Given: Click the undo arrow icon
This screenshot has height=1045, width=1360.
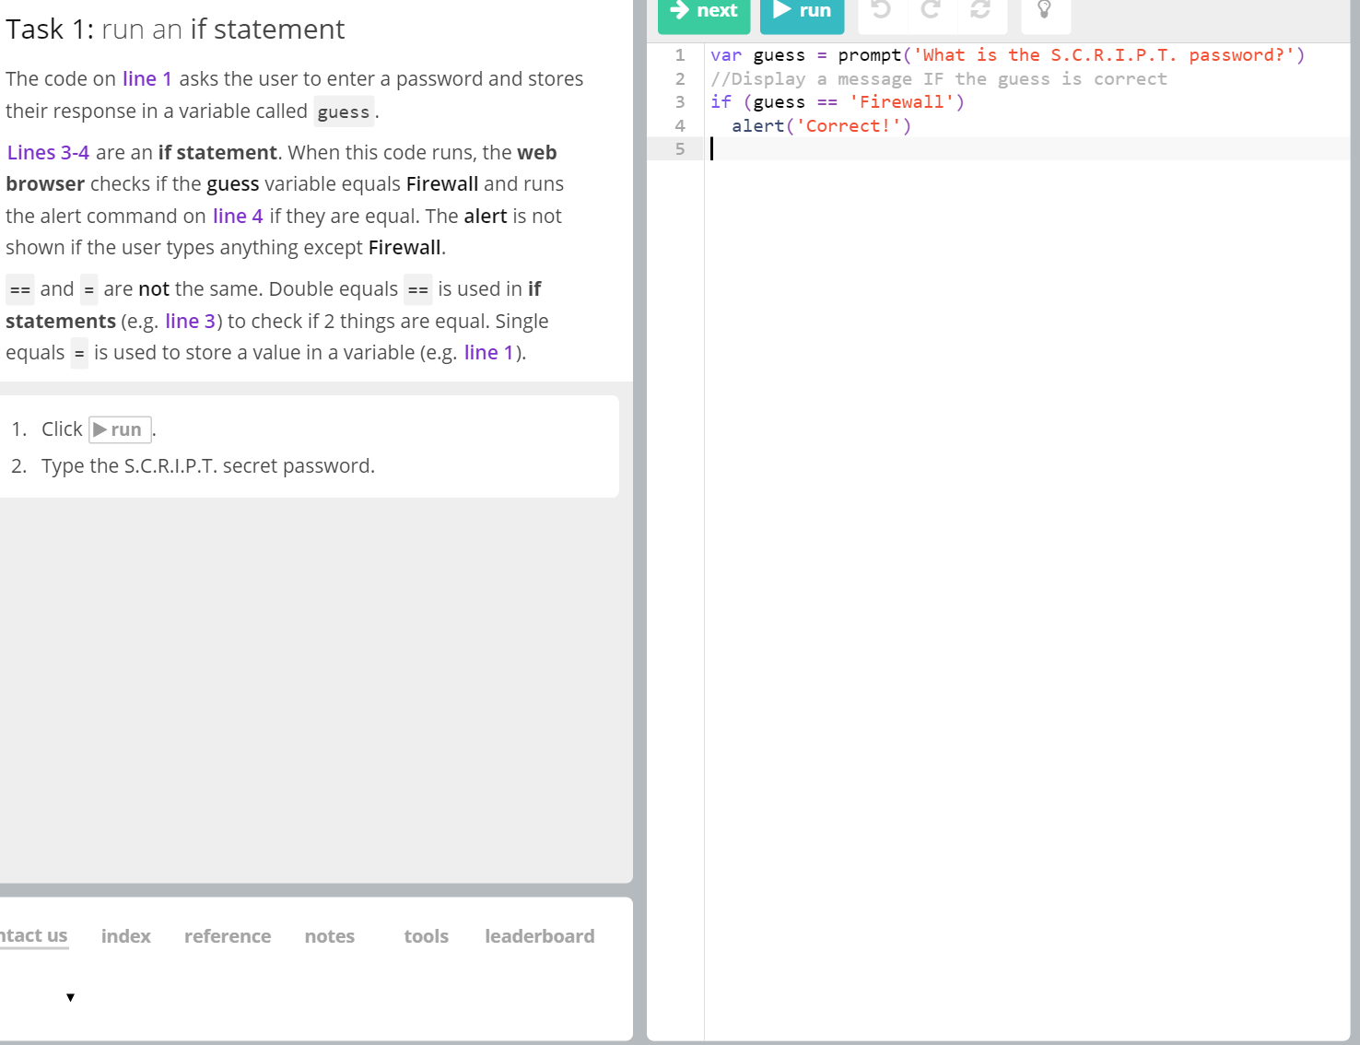Looking at the screenshot, I should tap(881, 10).
